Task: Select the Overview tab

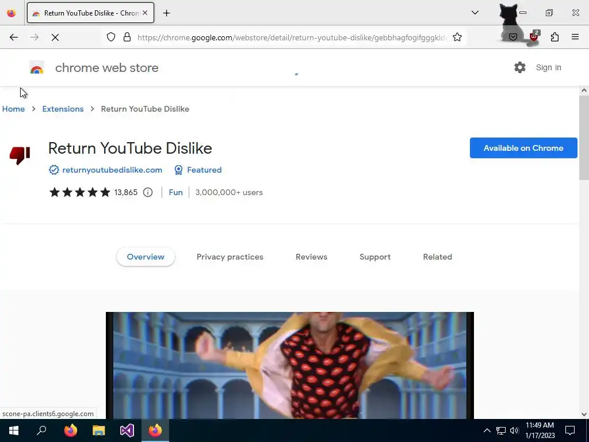Action: (x=146, y=257)
